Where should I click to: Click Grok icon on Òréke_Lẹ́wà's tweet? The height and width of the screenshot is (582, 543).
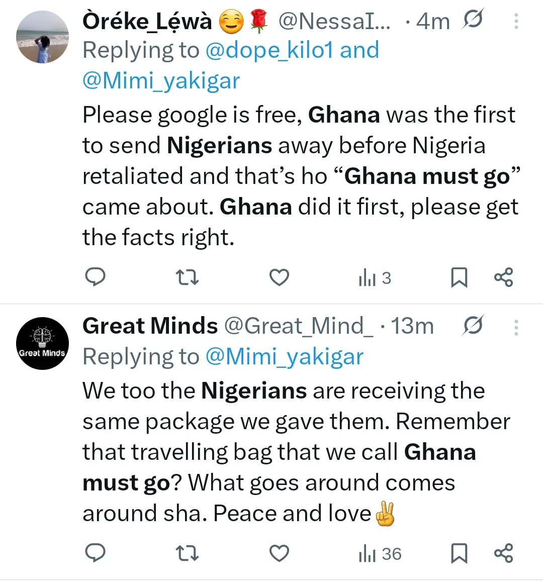(473, 20)
